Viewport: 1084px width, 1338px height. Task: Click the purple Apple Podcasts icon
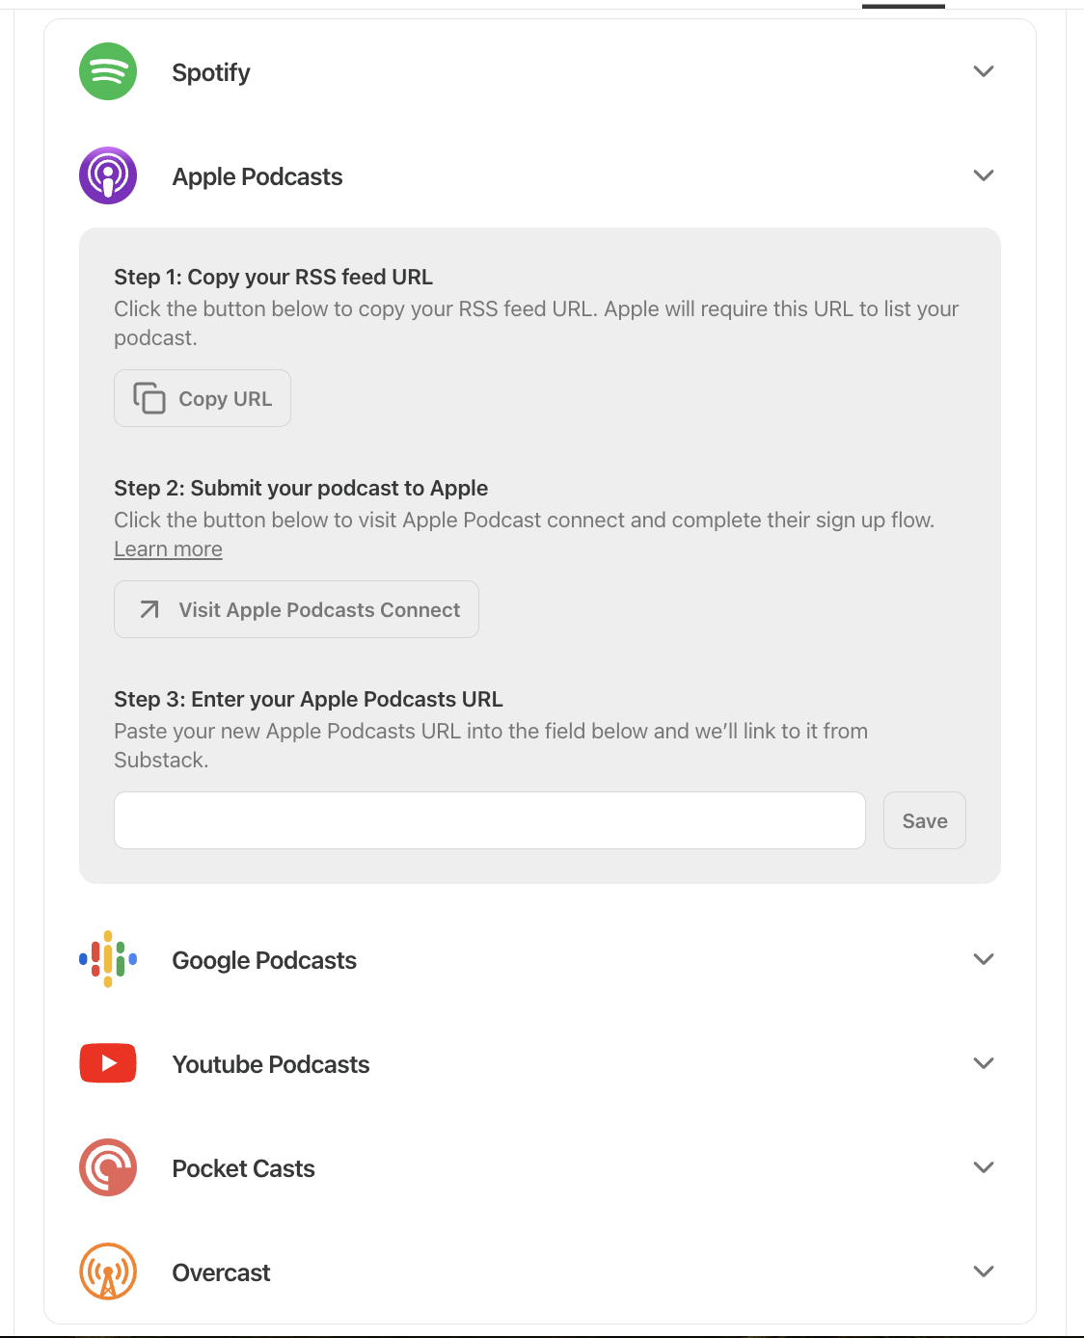coord(108,175)
